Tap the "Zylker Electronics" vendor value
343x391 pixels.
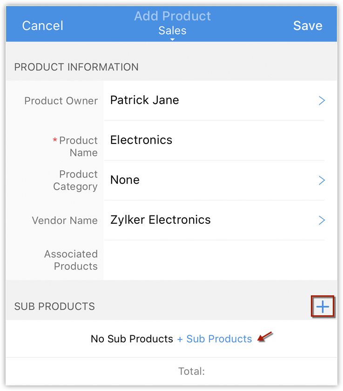[161, 220]
